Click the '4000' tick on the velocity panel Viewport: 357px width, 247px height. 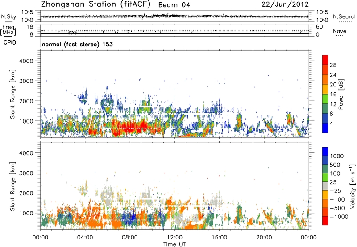click(26, 153)
